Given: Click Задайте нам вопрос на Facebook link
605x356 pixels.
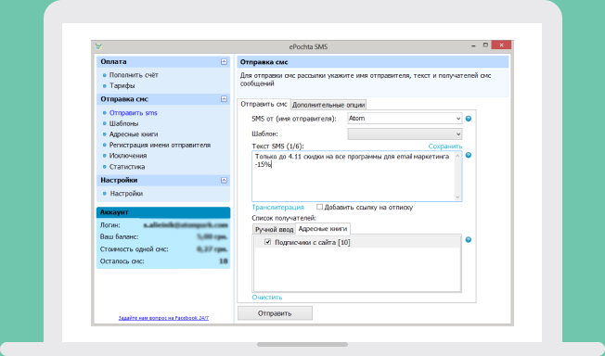Looking at the screenshot, I should tap(163, 318).
